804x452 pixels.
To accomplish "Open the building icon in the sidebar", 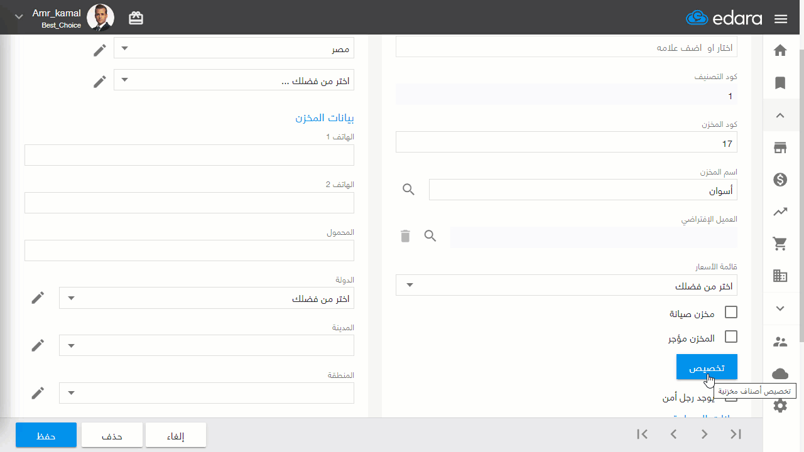I will 780,276.
